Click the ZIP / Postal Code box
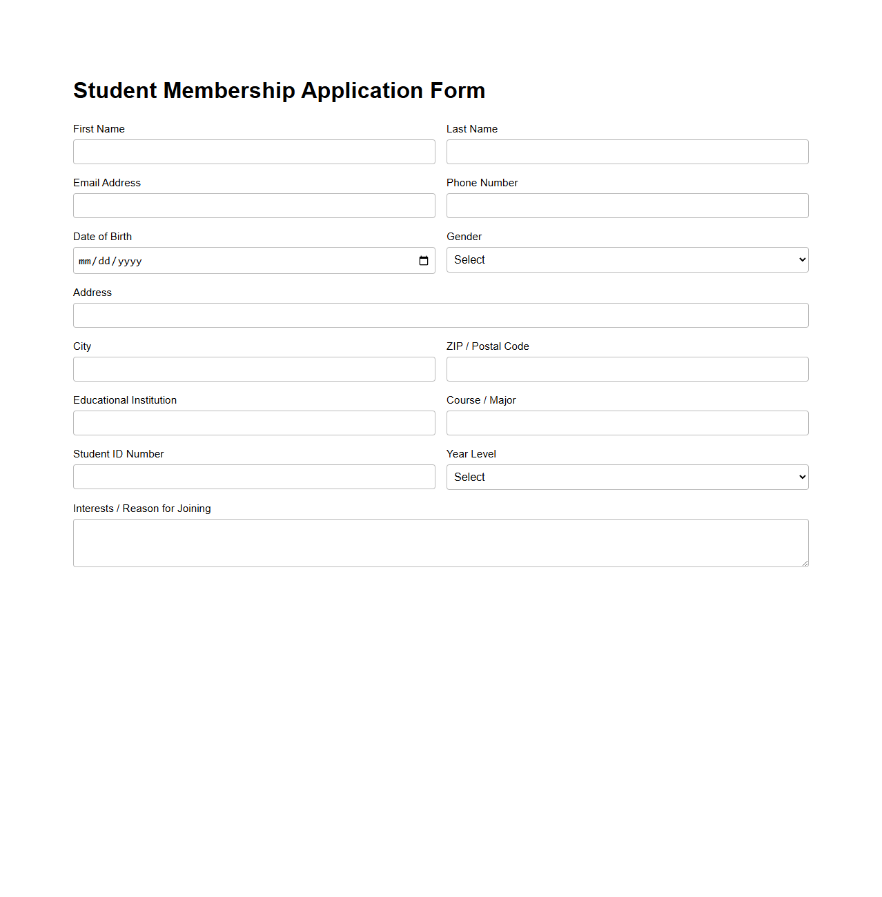 (627, 368)
